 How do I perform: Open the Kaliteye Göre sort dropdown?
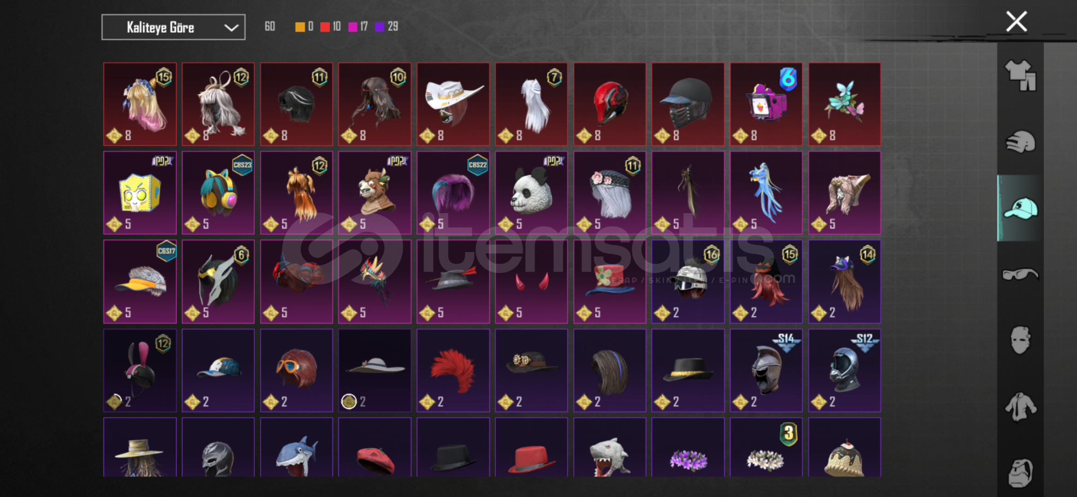tap(173, 27)
